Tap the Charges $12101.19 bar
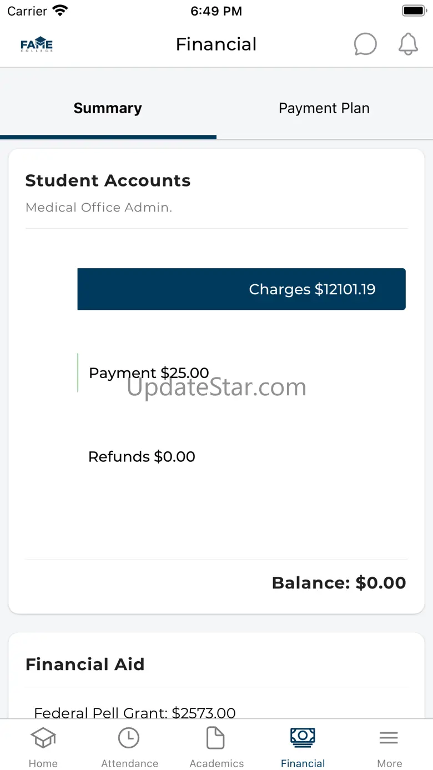 [241, 289]
